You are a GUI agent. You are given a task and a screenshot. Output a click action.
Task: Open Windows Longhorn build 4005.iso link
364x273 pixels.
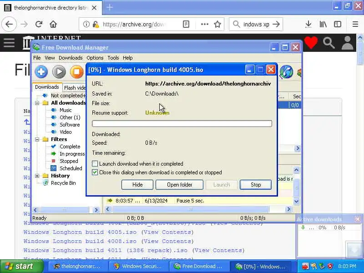[x=80, y=232]
